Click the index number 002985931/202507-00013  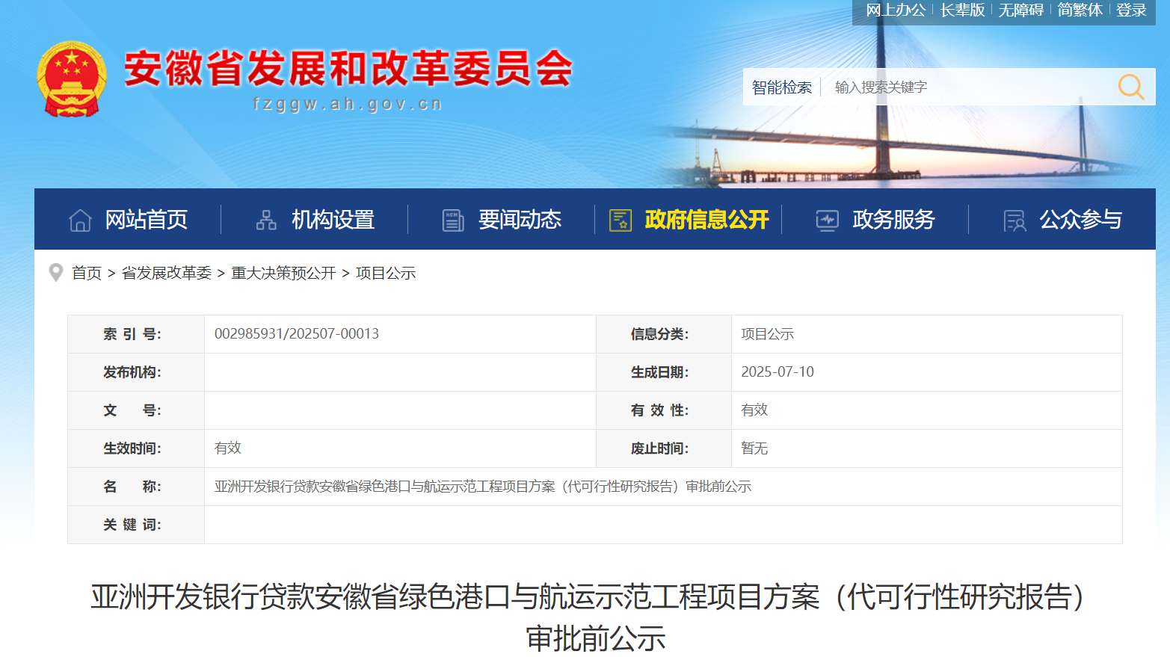click(x=297, y=334)
